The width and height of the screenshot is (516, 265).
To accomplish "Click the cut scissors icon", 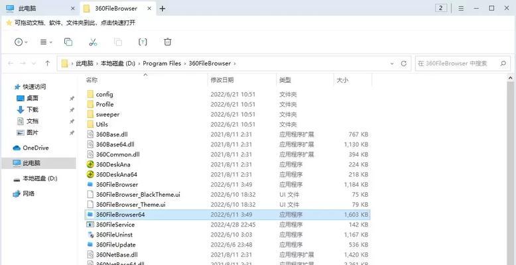I will tap(93, 42).
